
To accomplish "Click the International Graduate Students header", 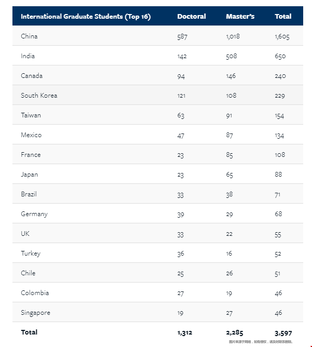I will (x=86, y=17).
